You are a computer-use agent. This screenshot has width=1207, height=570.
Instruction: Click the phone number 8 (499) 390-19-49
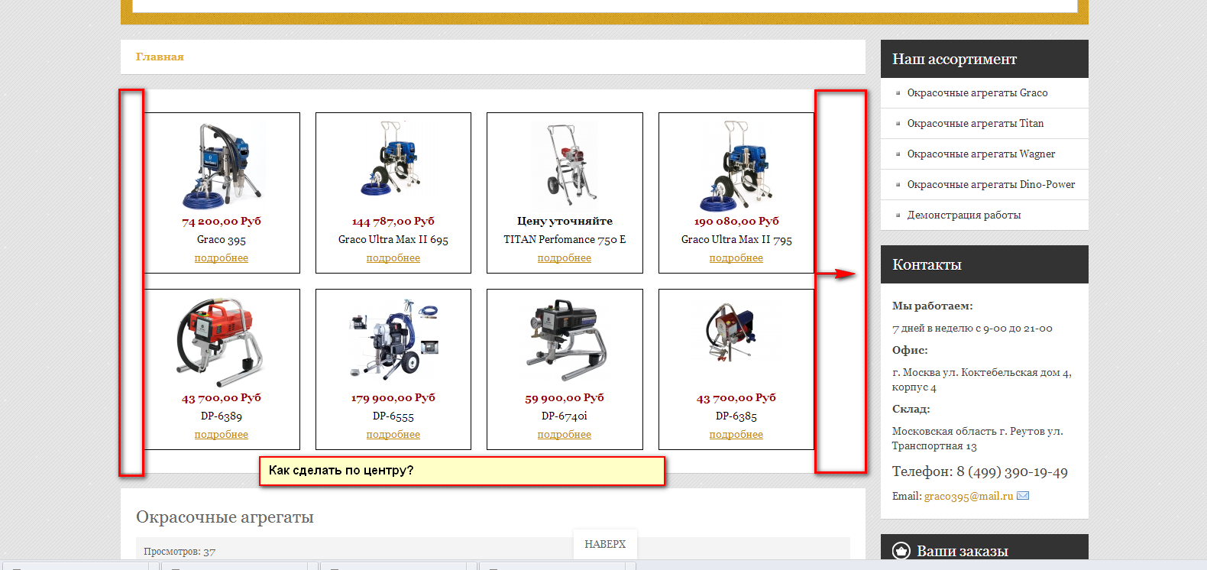click(1012, 471)
